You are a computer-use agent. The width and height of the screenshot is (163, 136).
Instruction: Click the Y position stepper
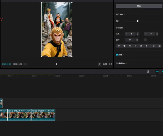point(157,34)
